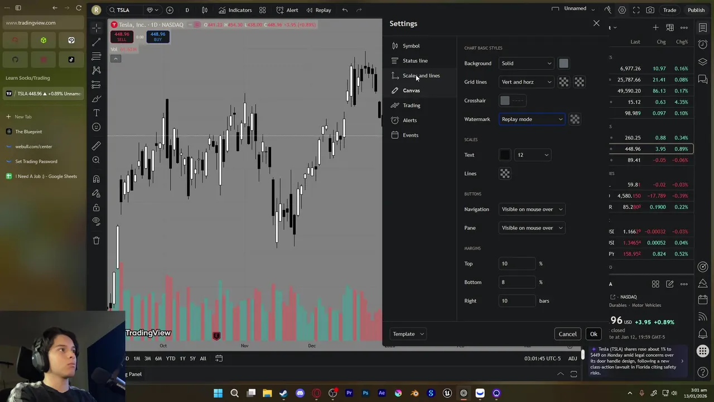Open the Symbol settings tab
The height and width of the screenshot is (402, 714).
coord(411,46)
